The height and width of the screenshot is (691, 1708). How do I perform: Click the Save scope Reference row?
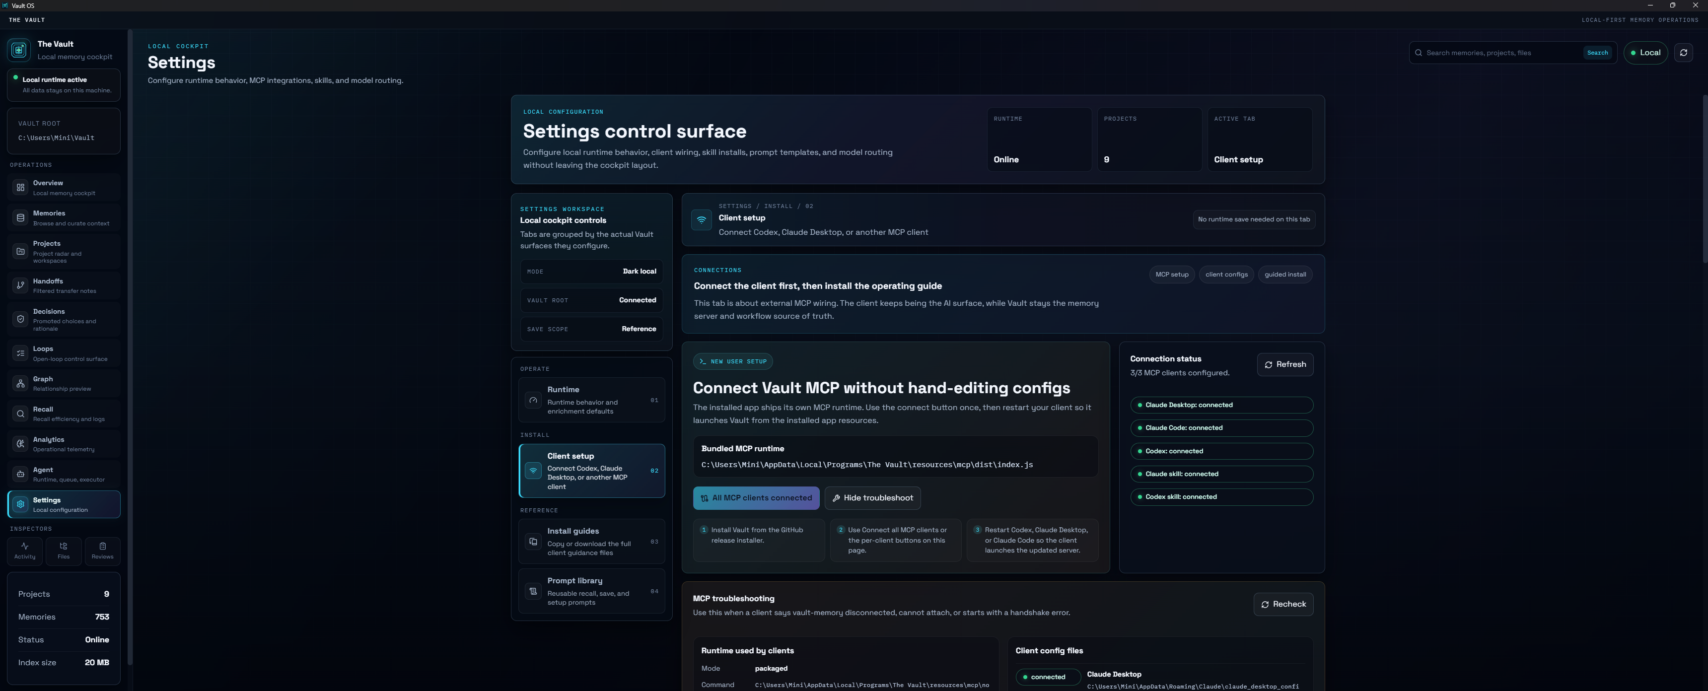(591, 329)
